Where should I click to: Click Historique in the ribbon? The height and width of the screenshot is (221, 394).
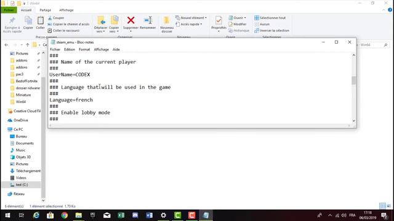click(x=239, y=31)
